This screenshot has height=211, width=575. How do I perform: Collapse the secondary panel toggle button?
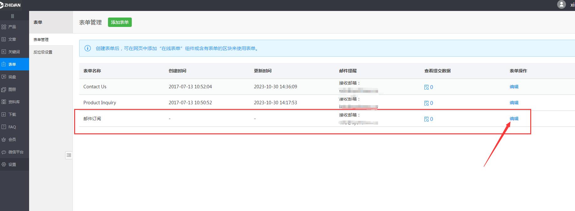69,155
